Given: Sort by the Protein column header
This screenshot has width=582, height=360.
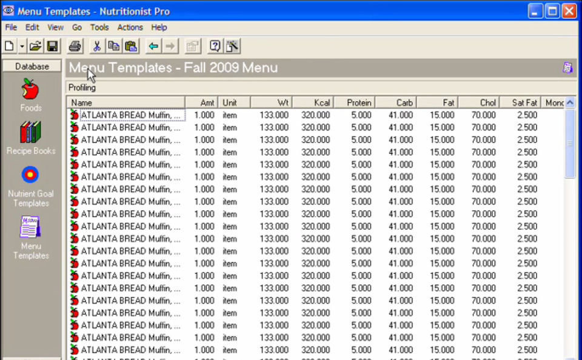Looking at the screenshot, I should point(355,102).
